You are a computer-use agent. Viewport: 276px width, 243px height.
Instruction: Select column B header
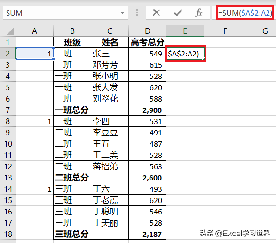point(72,31)
